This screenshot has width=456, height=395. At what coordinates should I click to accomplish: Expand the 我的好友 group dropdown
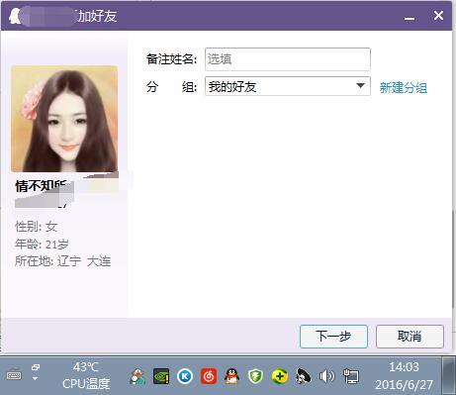[288, 86]
